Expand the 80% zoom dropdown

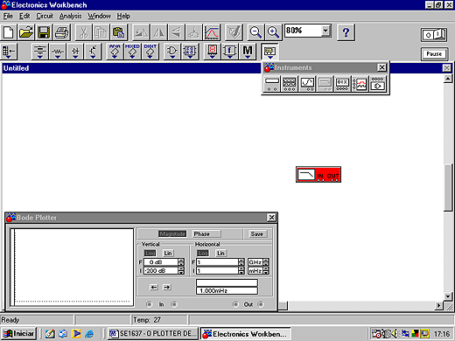coord(325,31)
